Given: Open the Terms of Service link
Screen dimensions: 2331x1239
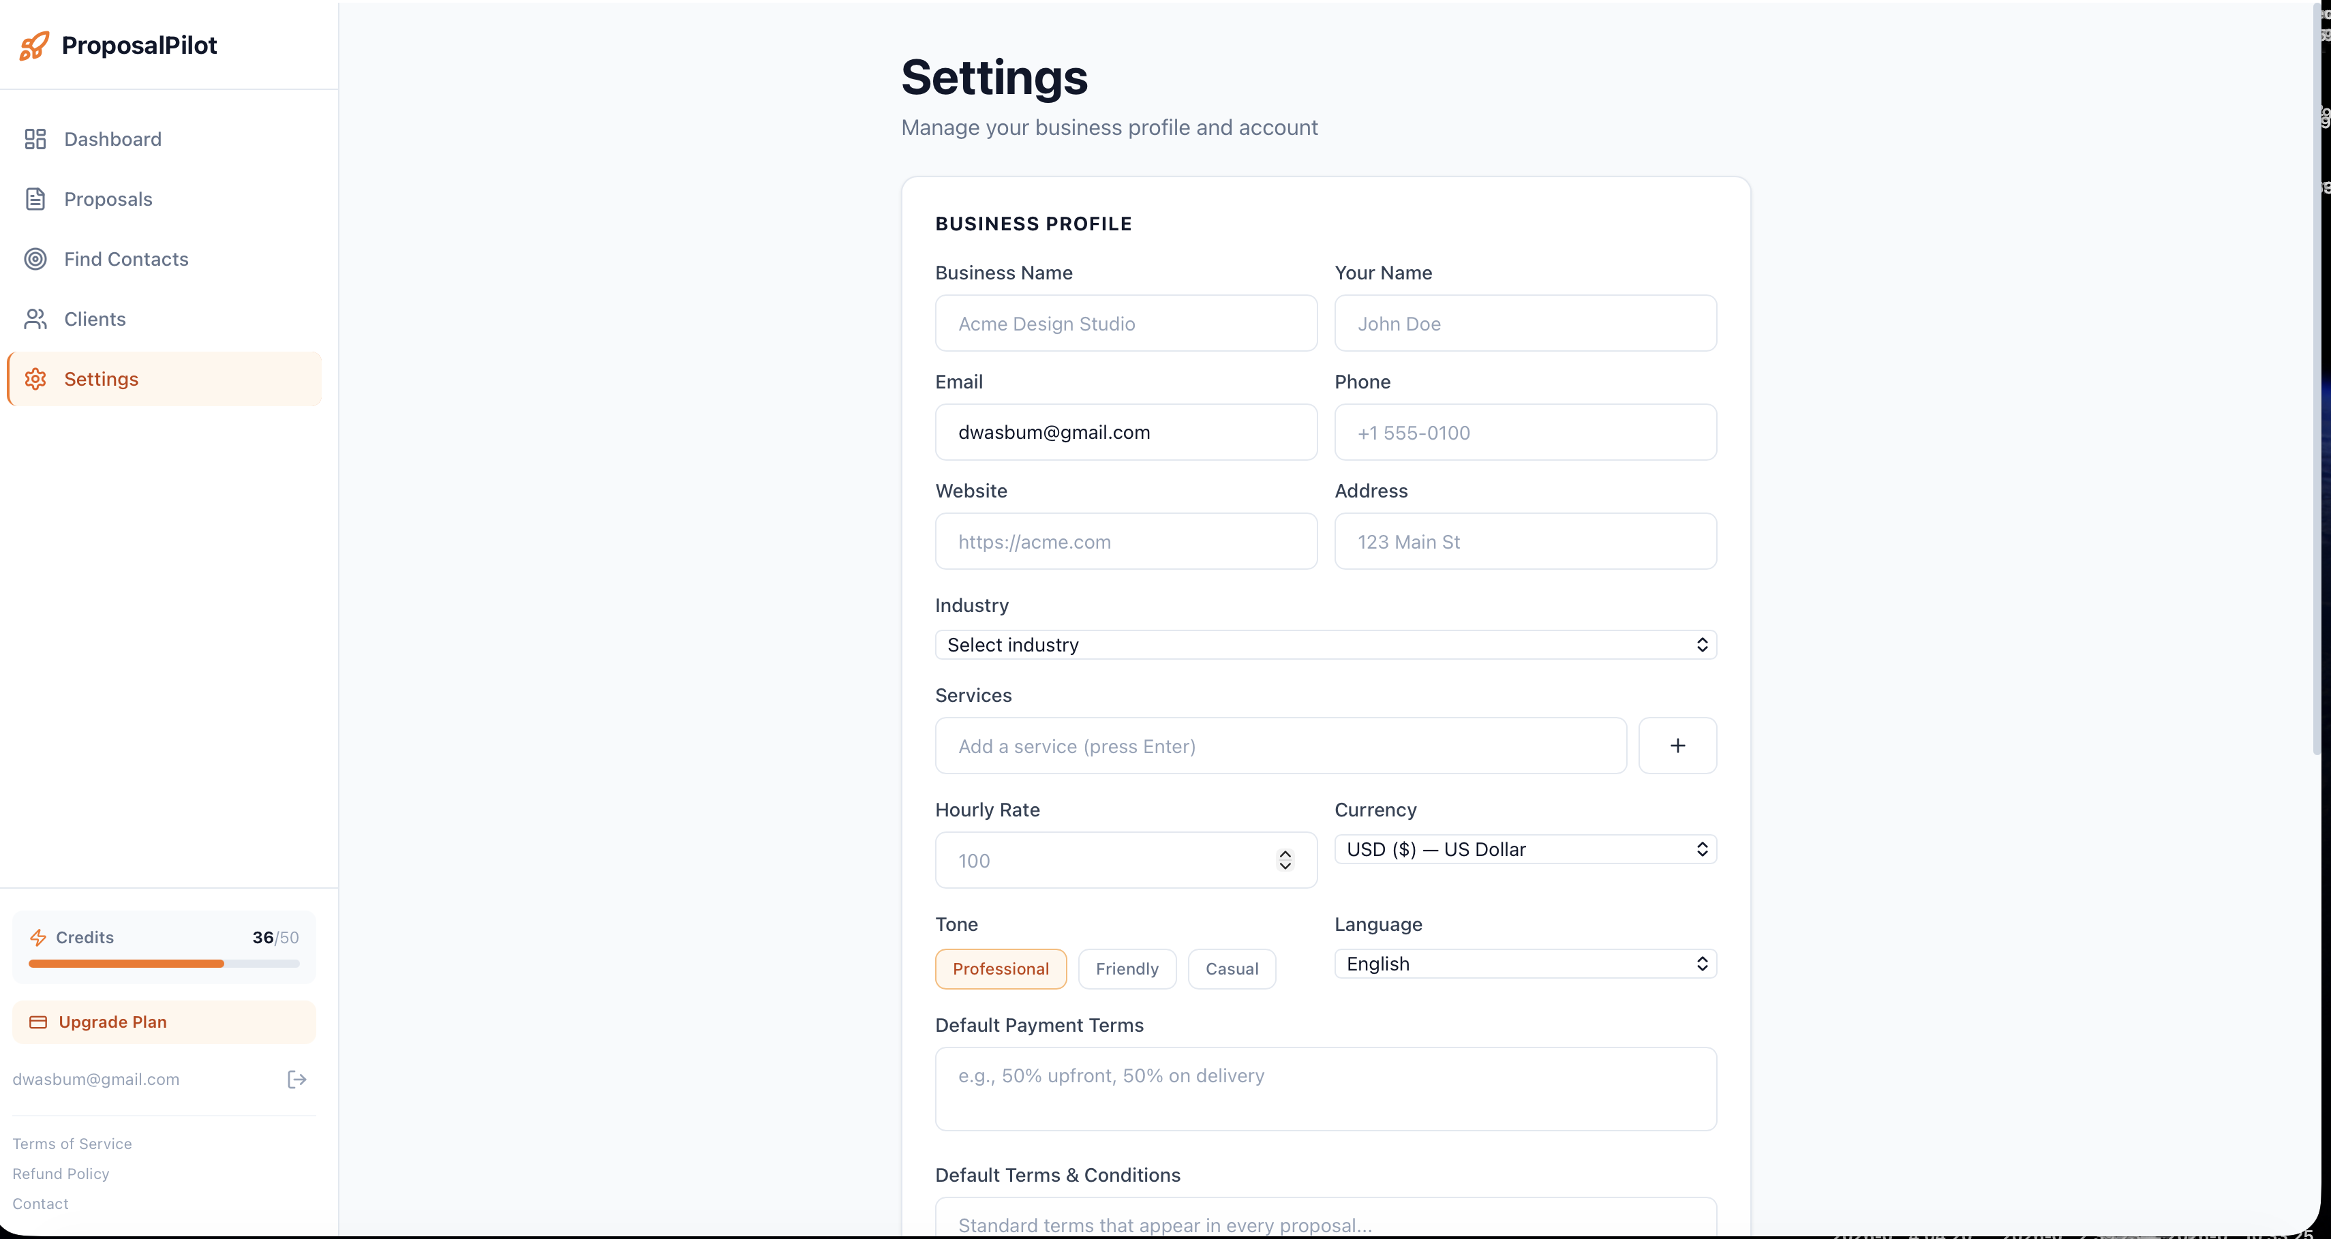Looking at the screenshot, I should pyautogui.click(x=72, y=1144).
